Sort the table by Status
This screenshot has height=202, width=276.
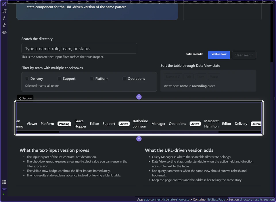coord(214,77)
